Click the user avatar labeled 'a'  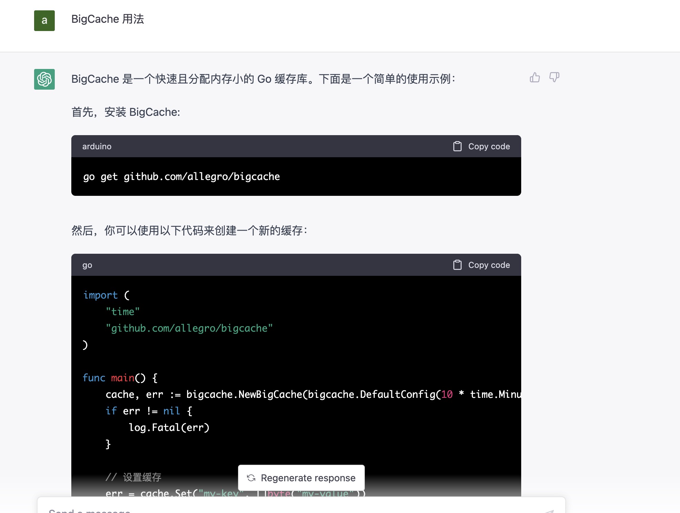click(44, 21)
